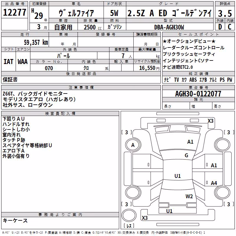Click the U1 mark on roof
Viewport: 236px width, 236px height.
click(178, 176)
